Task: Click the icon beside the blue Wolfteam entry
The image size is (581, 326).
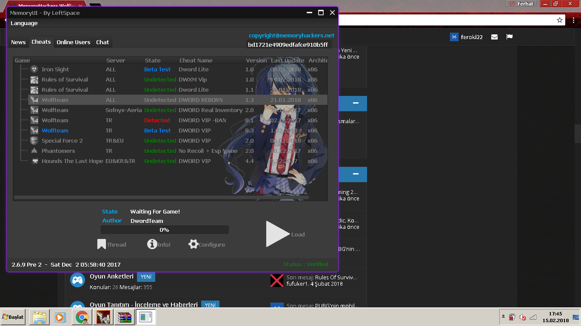Action: pyautogui.click(x=34, y=130)
